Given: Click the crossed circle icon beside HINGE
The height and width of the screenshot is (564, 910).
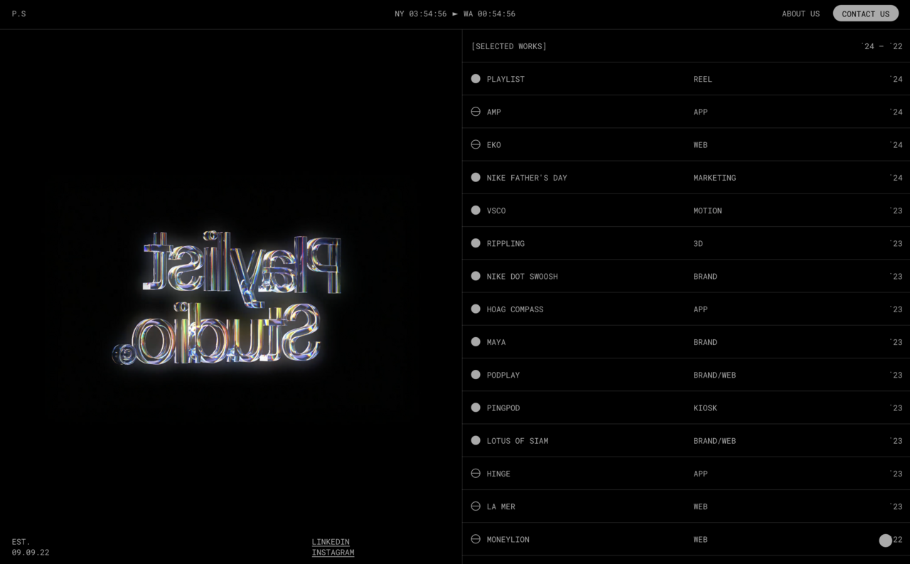Looking at the screenshot, I should coord(476,474).
